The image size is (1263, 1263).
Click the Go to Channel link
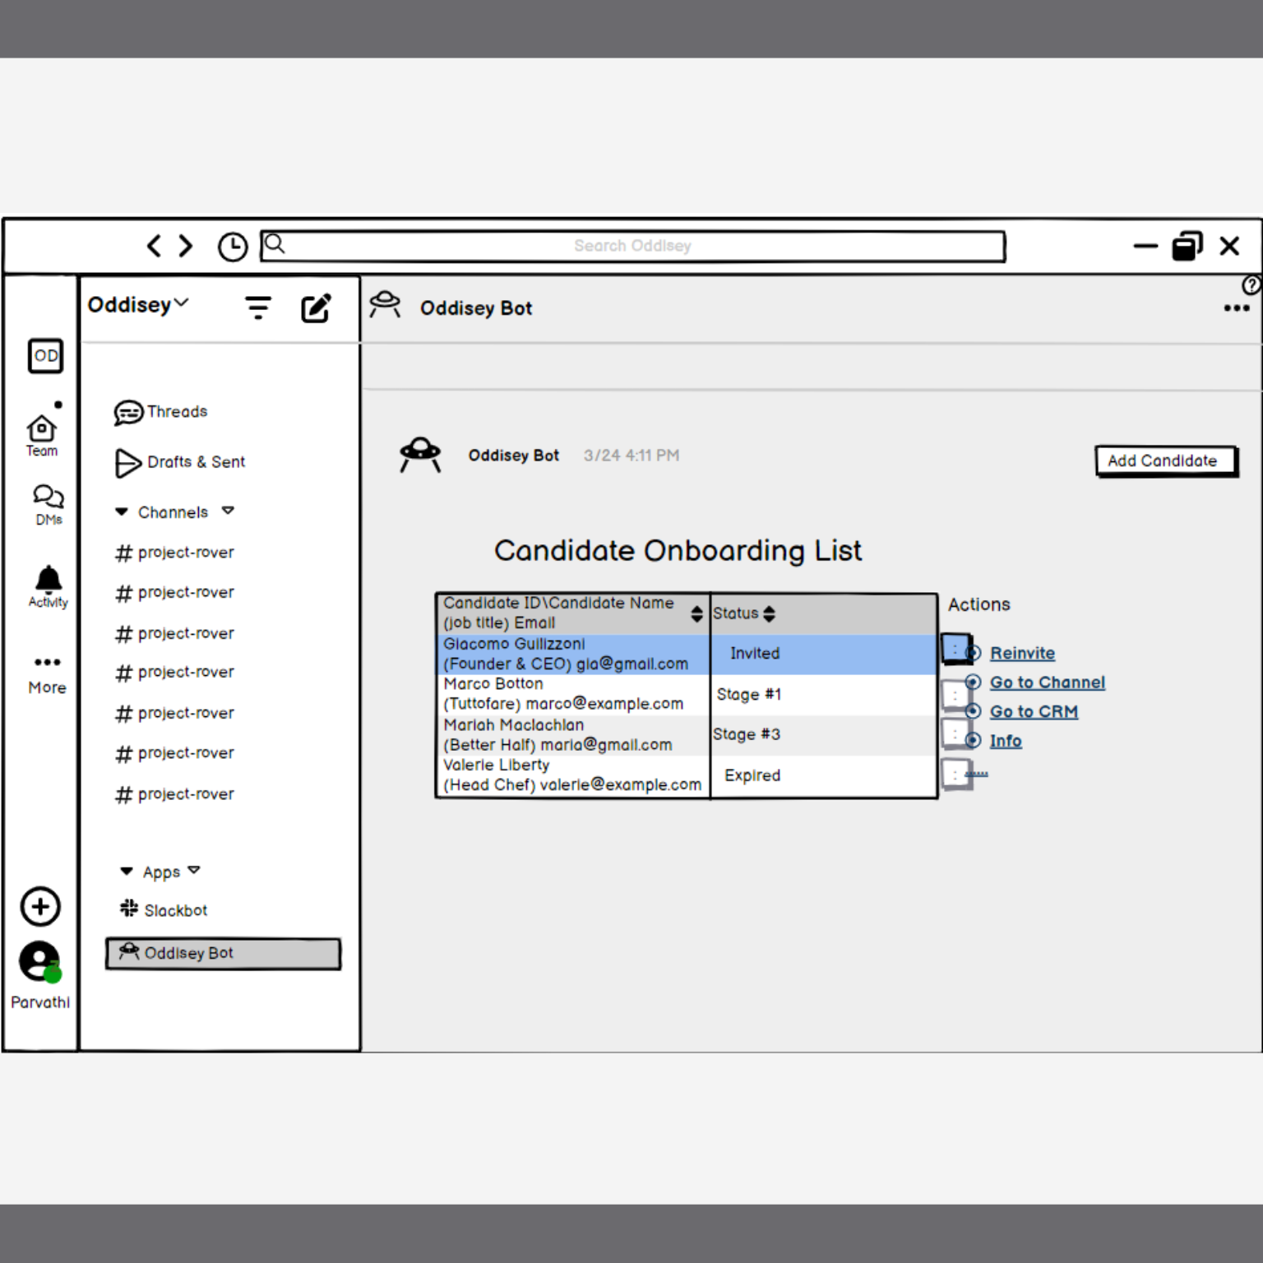tap(1048, 682)
